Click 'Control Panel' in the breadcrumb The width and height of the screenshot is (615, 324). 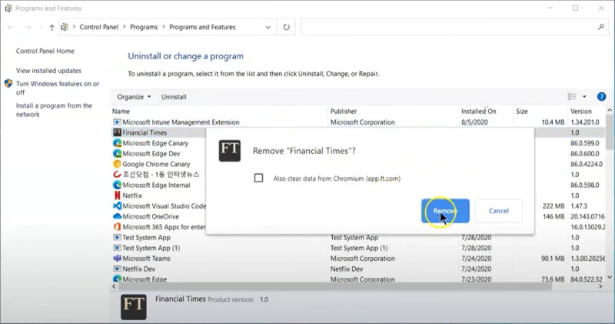(99, 27)
